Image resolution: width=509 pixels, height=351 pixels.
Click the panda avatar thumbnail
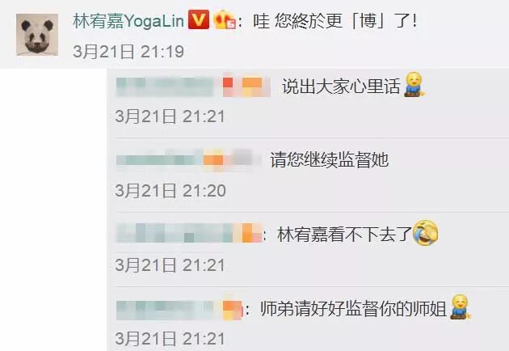[x=37, y=35]
